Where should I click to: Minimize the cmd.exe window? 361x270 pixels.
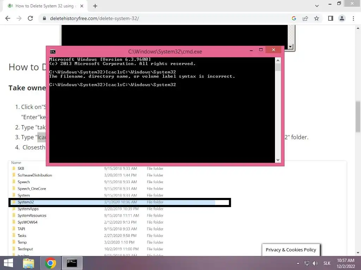[251, 50]
